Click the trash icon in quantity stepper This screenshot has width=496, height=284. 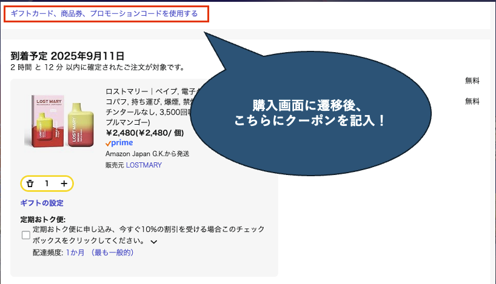pyautogui.click(x=30, y=183)
